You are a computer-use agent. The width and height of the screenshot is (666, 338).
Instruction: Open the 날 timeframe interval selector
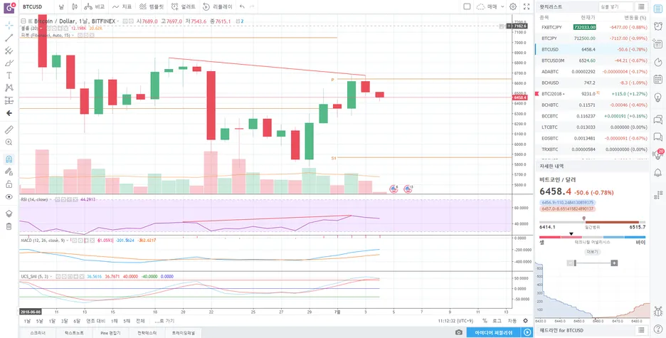(x=62, y=6)
